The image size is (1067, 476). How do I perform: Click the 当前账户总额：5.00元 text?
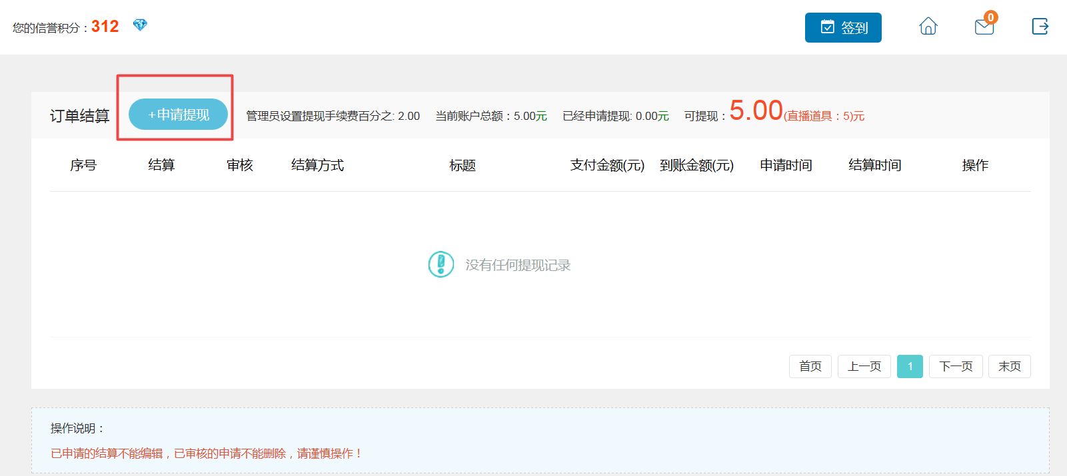[x=491, y=116]
